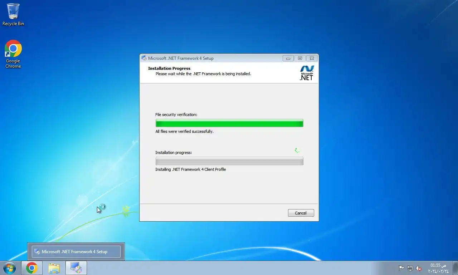Click the setup icon in the dialog title bar
The image size is (458, 275).
coord(144,58)
